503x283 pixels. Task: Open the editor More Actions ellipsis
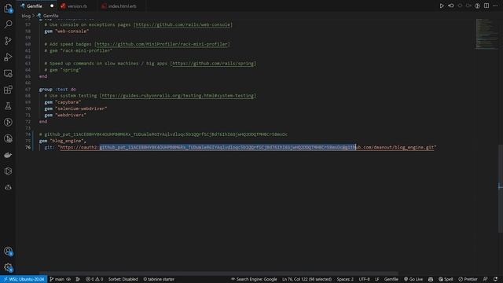[x=495, y=6]
